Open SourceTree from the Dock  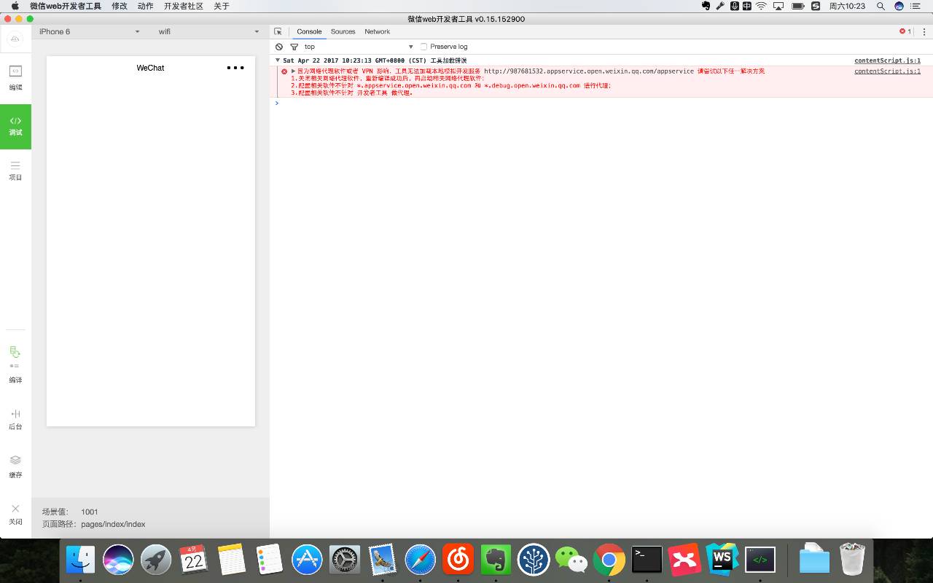(534, 560)
